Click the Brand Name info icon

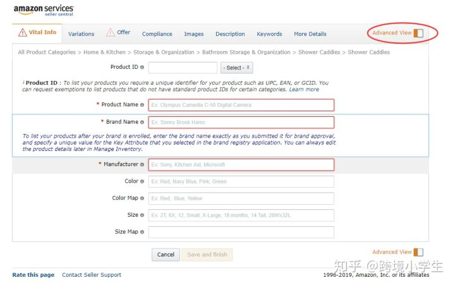point(142,122)
